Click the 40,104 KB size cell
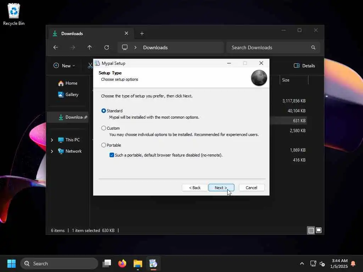This screenshot has height=272, width=363. pyautogui.click(x=297, y=111)
